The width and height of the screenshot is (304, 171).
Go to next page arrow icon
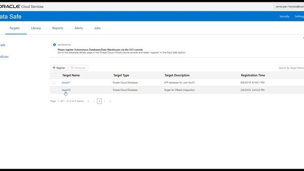pyautogui.click(x=104, y=101)
